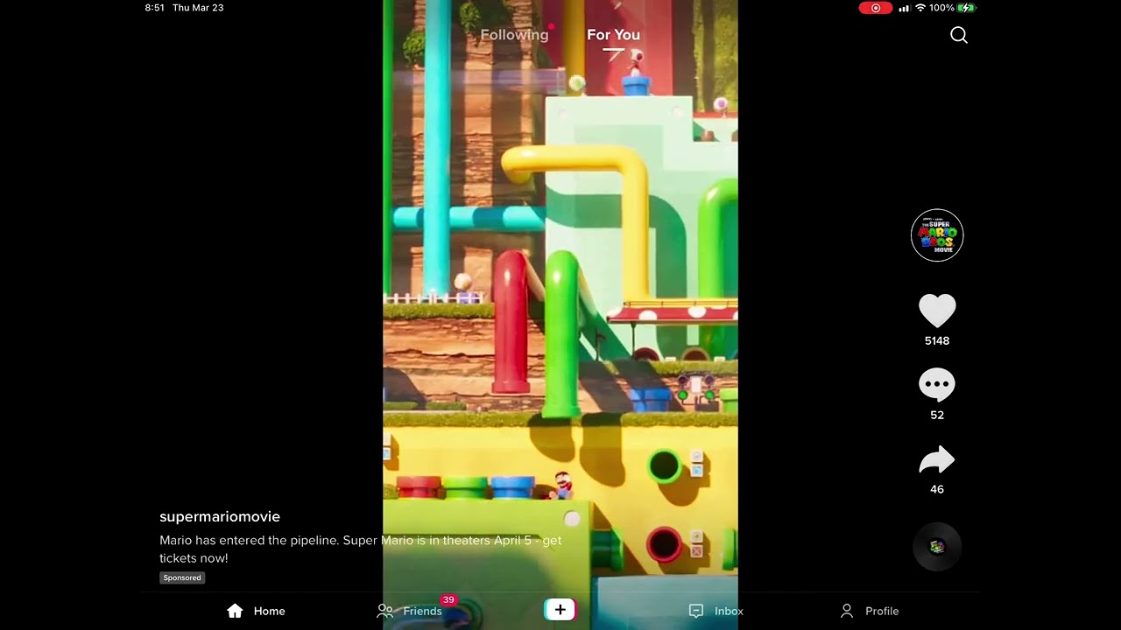The image size is (1121, 630).
Task: Tap the 5148 likes count
Action: click(937, 341)
